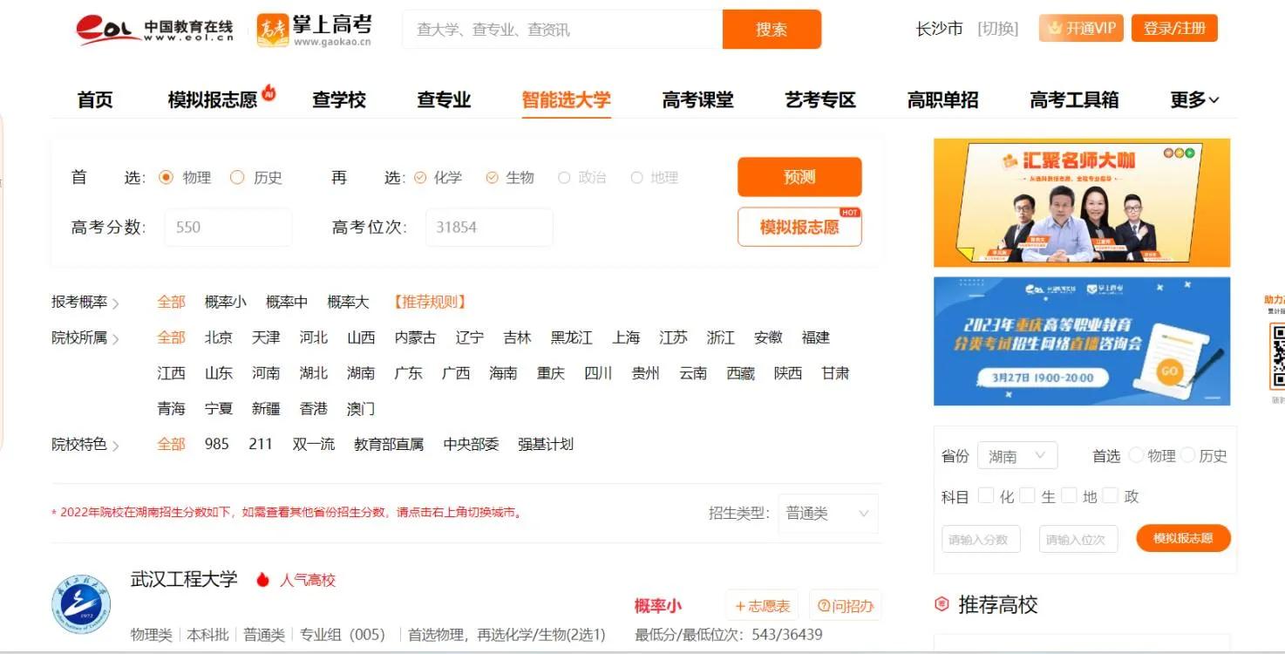Click the 开通VIP crown icon

1057,29
